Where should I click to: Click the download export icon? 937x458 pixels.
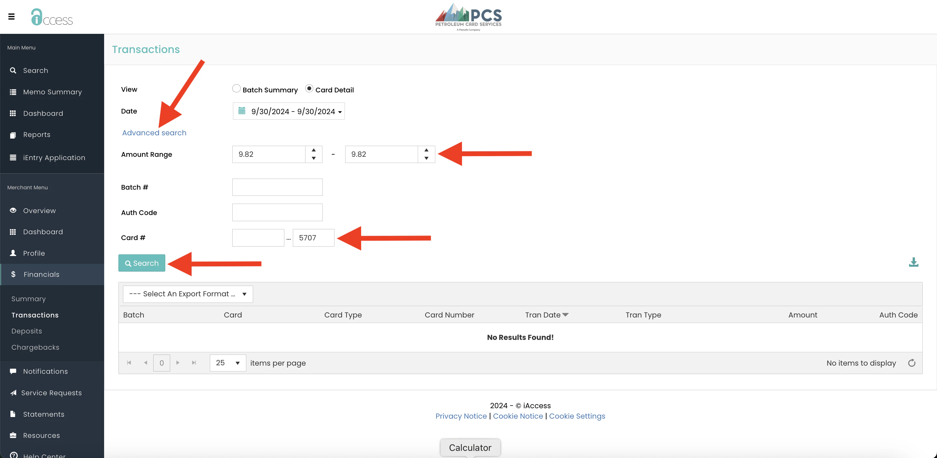coord(913,262)
